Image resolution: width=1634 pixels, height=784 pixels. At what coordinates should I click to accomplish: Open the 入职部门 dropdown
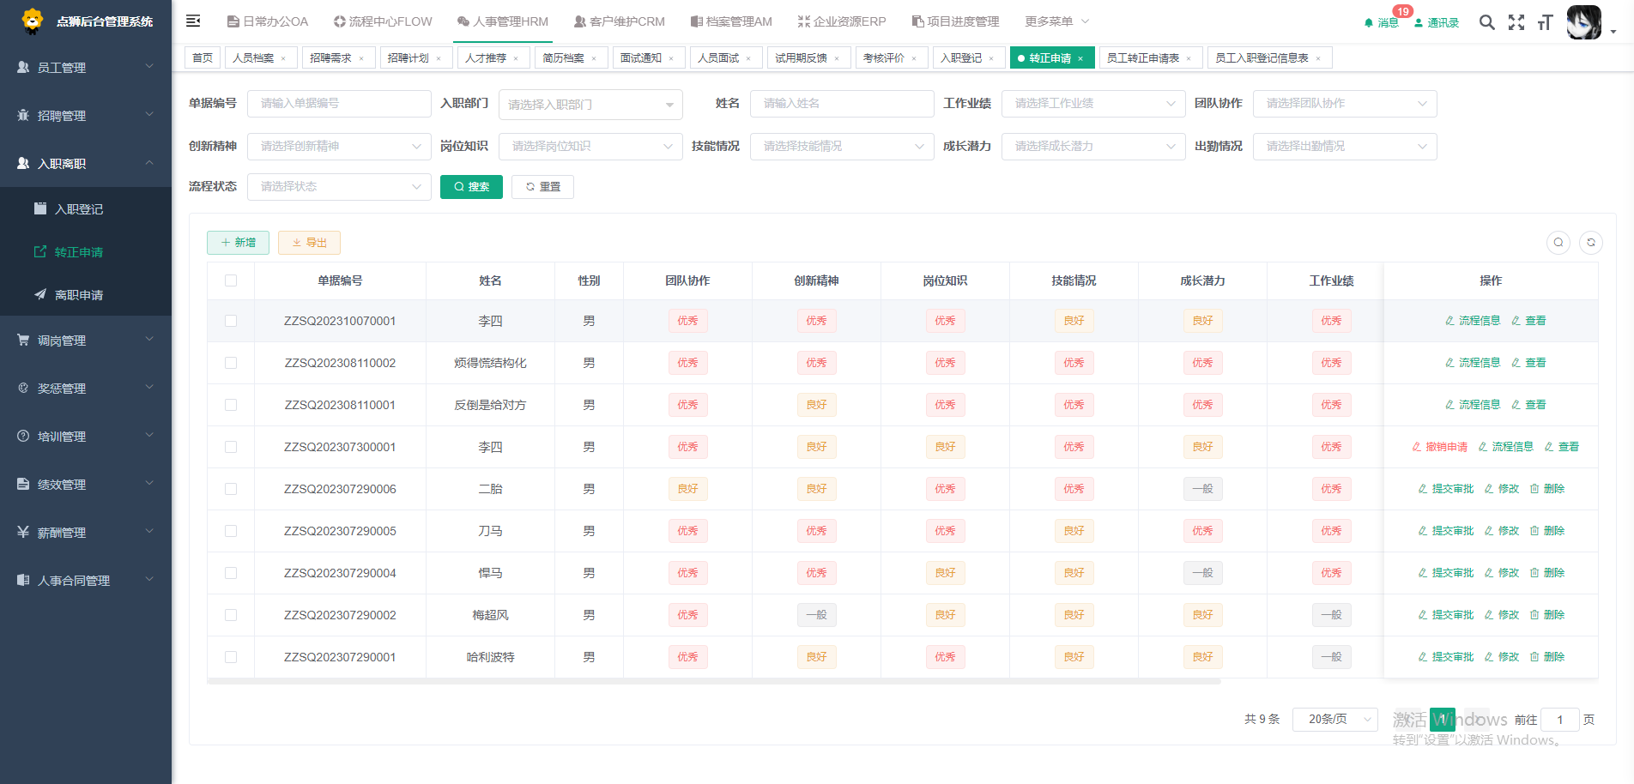point(590,105)
